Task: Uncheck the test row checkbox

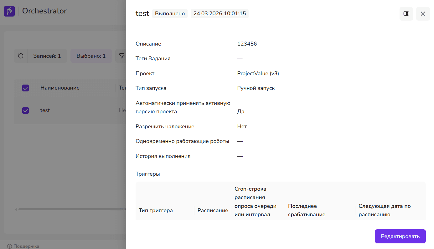Action: [26, 110]
